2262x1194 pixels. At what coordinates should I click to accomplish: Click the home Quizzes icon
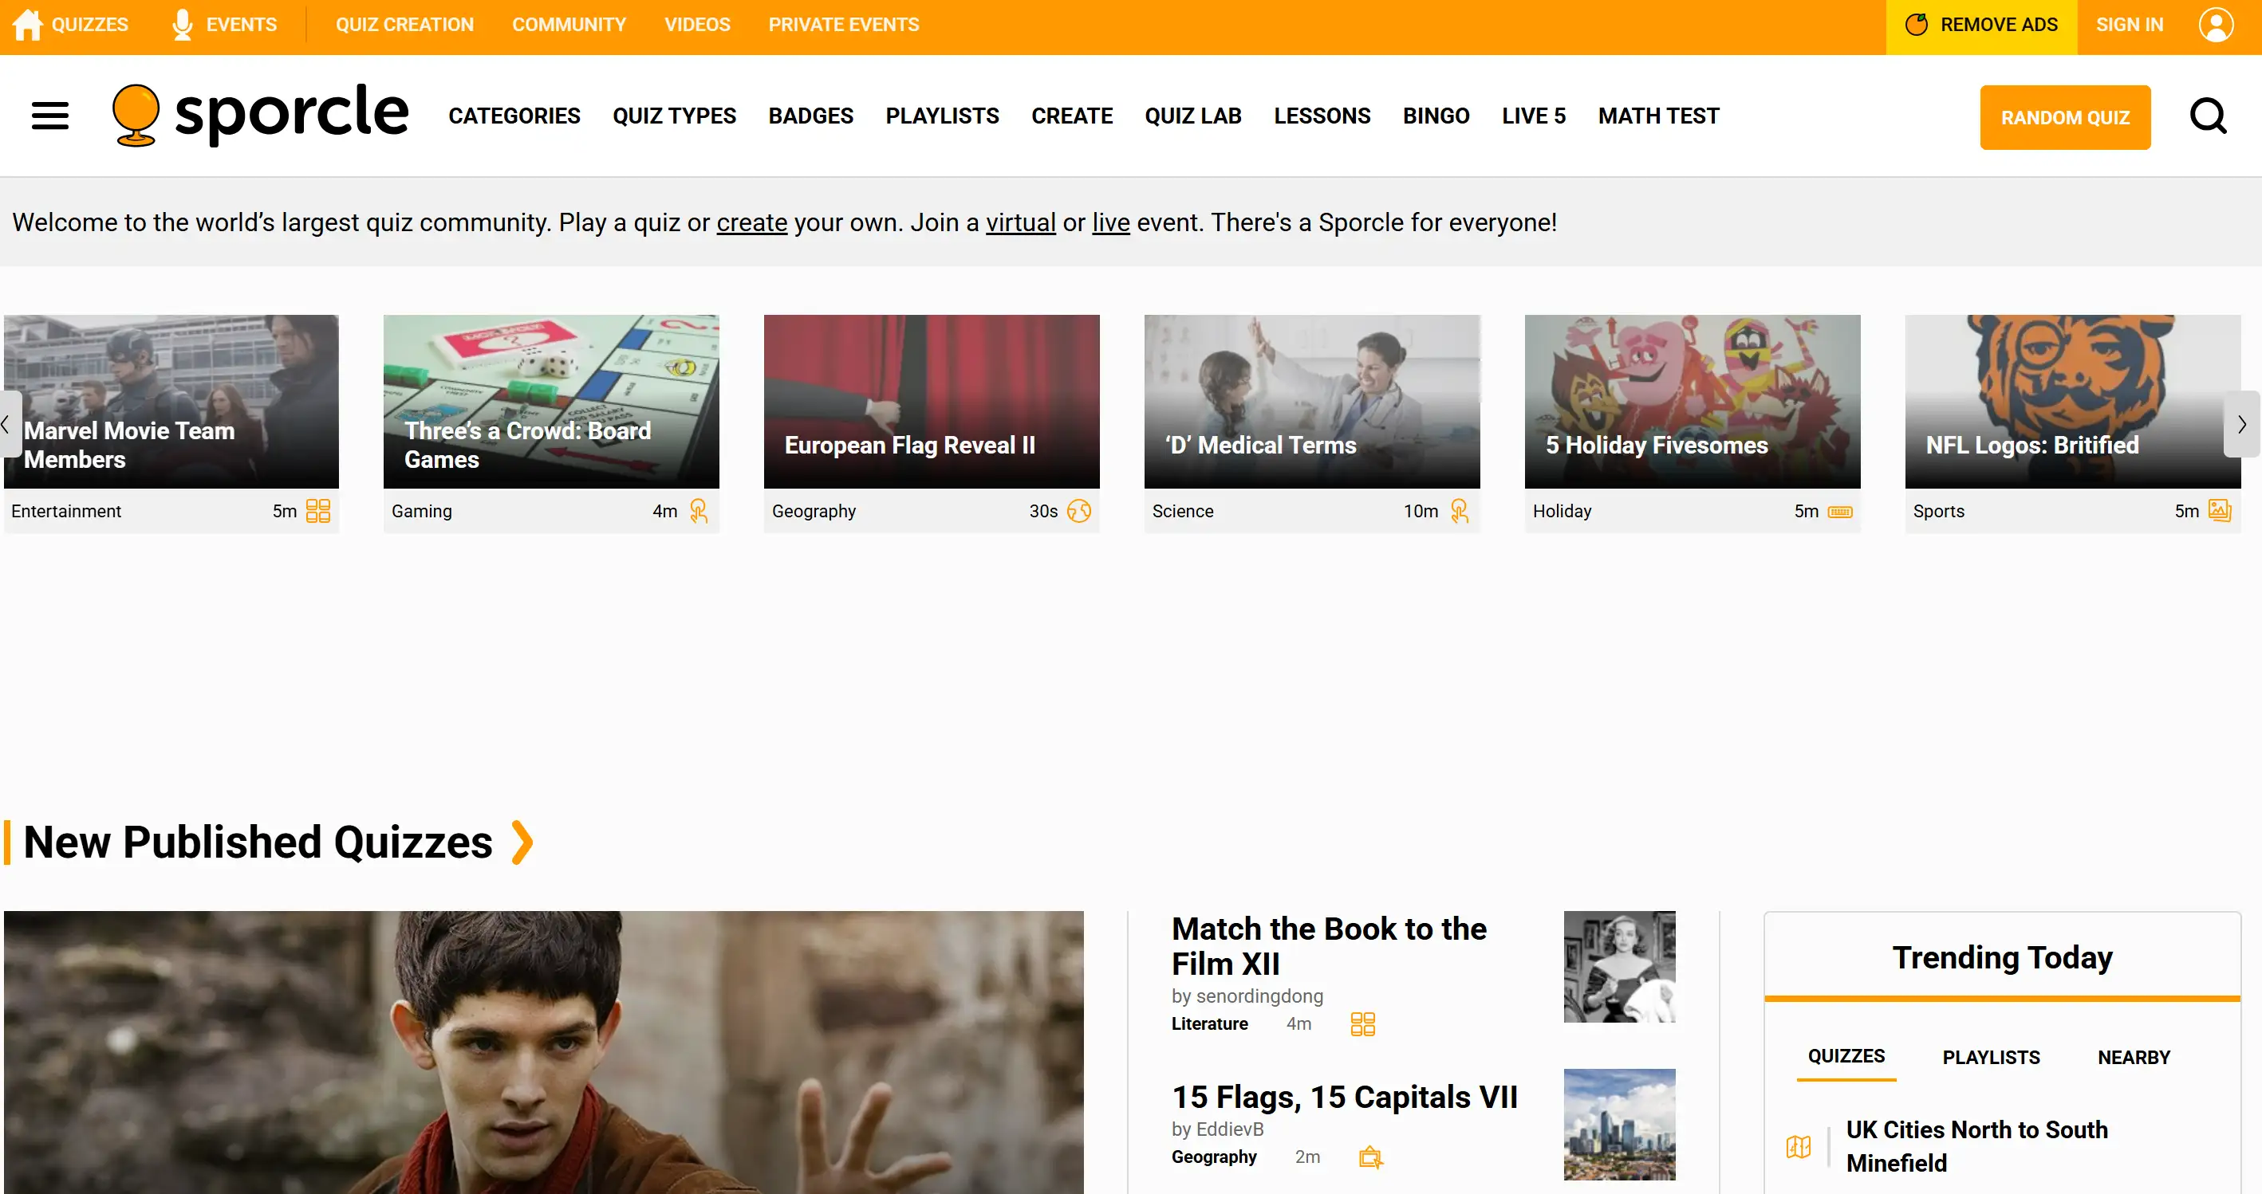(27, 25)
